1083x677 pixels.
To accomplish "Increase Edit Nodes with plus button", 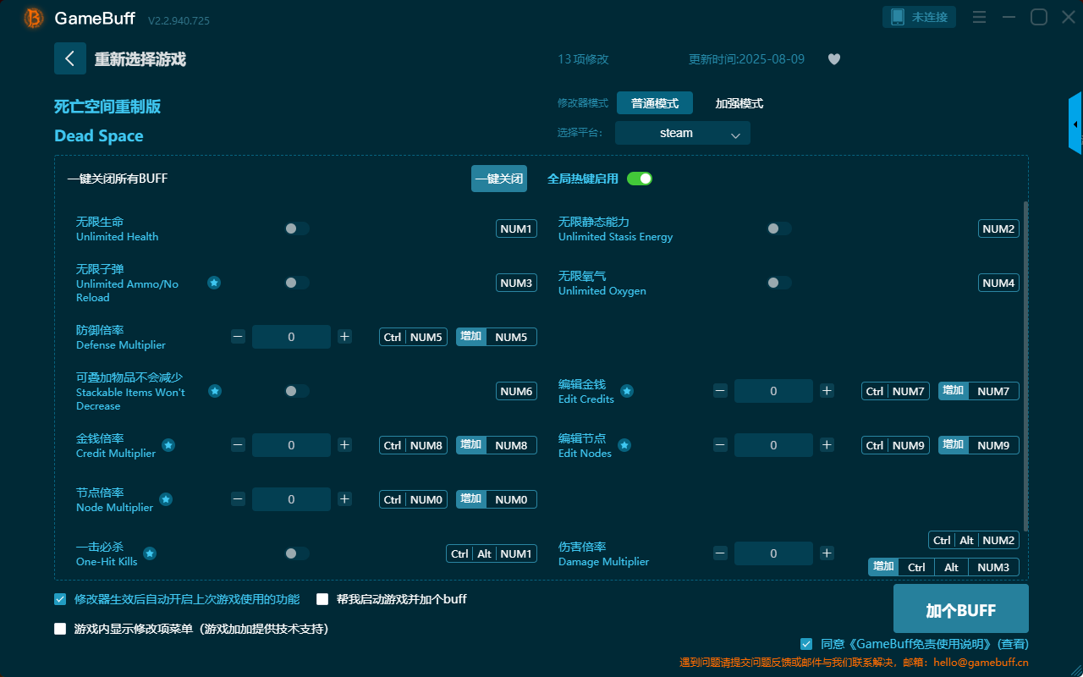I will pos(827,445).
